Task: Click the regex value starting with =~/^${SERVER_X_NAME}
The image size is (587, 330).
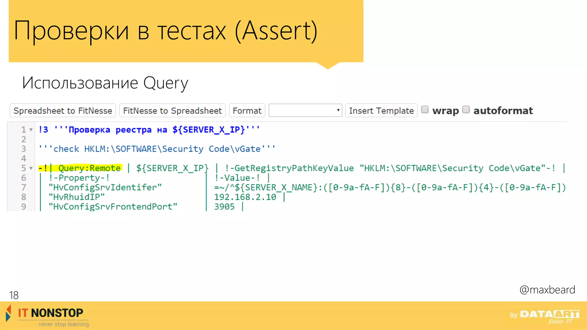Action: 390,187
